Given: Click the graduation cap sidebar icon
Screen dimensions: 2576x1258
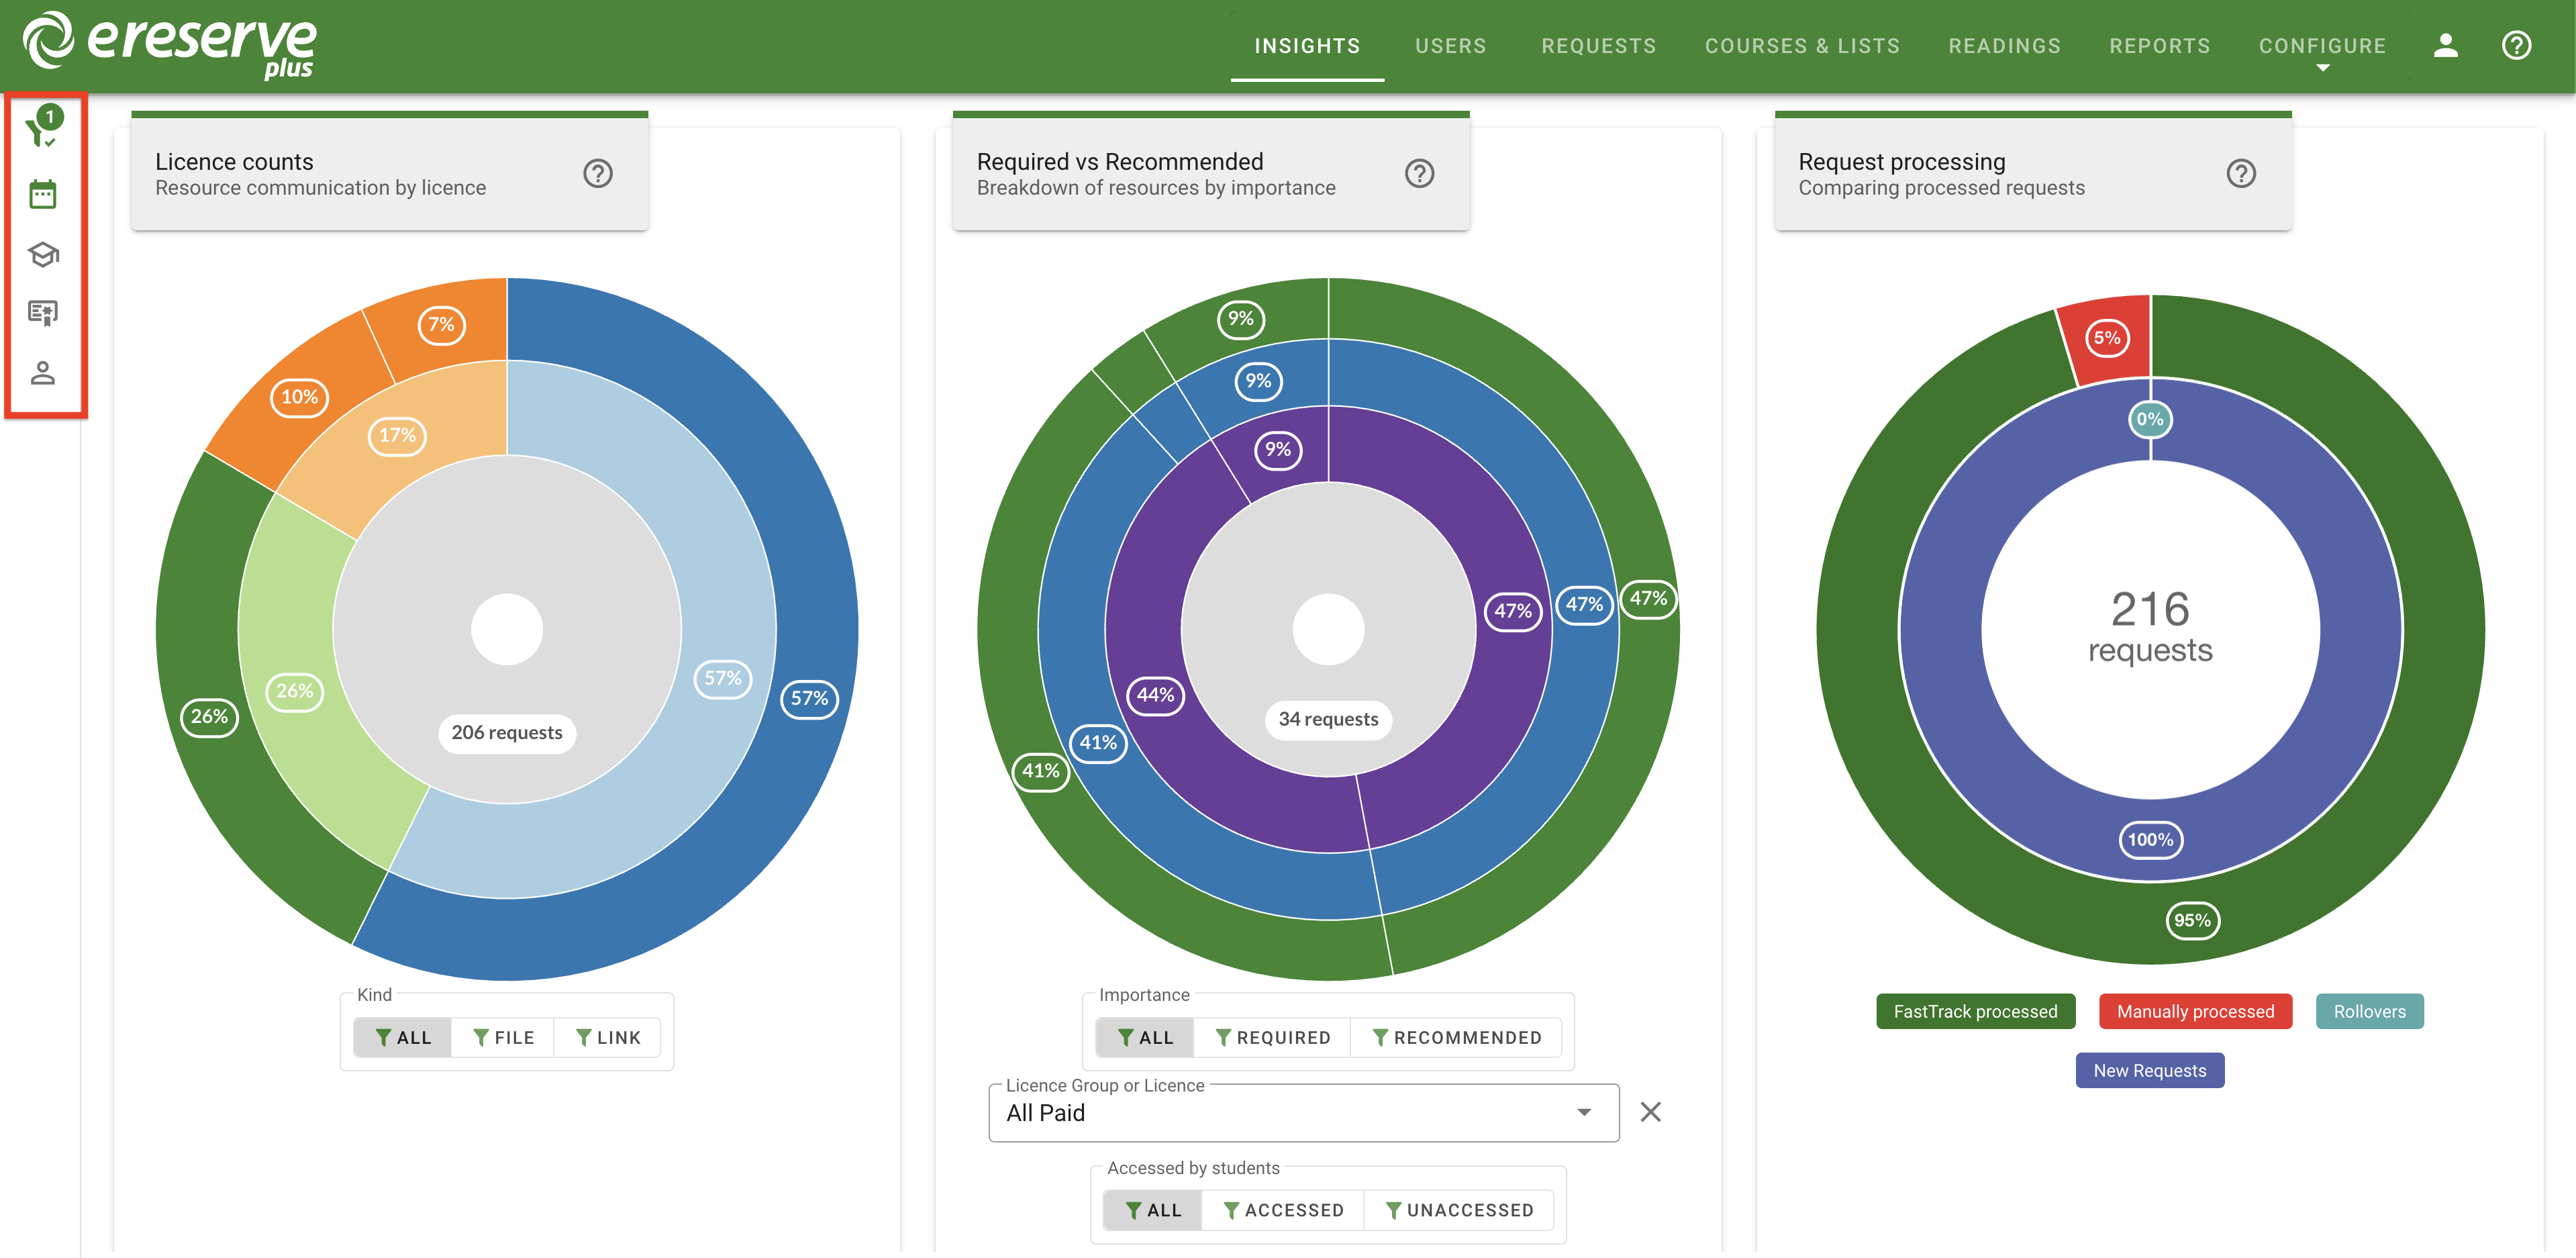Looking at the screenshot, I should tap(42, 254).
